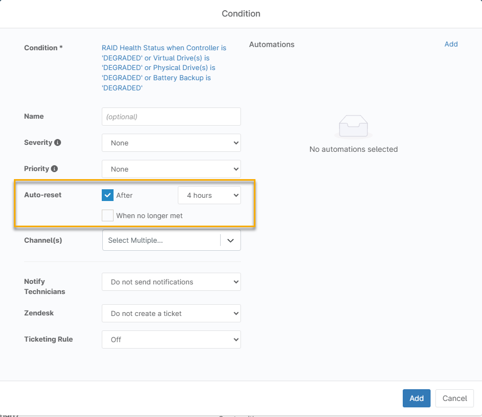Open the Channel(s) Select Multiple field
This screenshot has height=417, width=482.
[x=161, y=241]
